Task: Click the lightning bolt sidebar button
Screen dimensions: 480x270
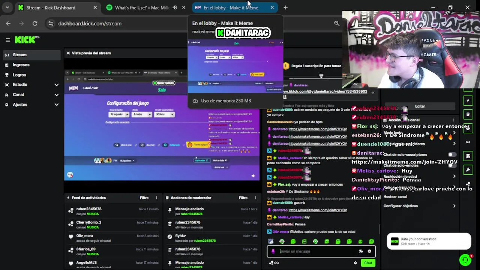Action: pos(468,100)
